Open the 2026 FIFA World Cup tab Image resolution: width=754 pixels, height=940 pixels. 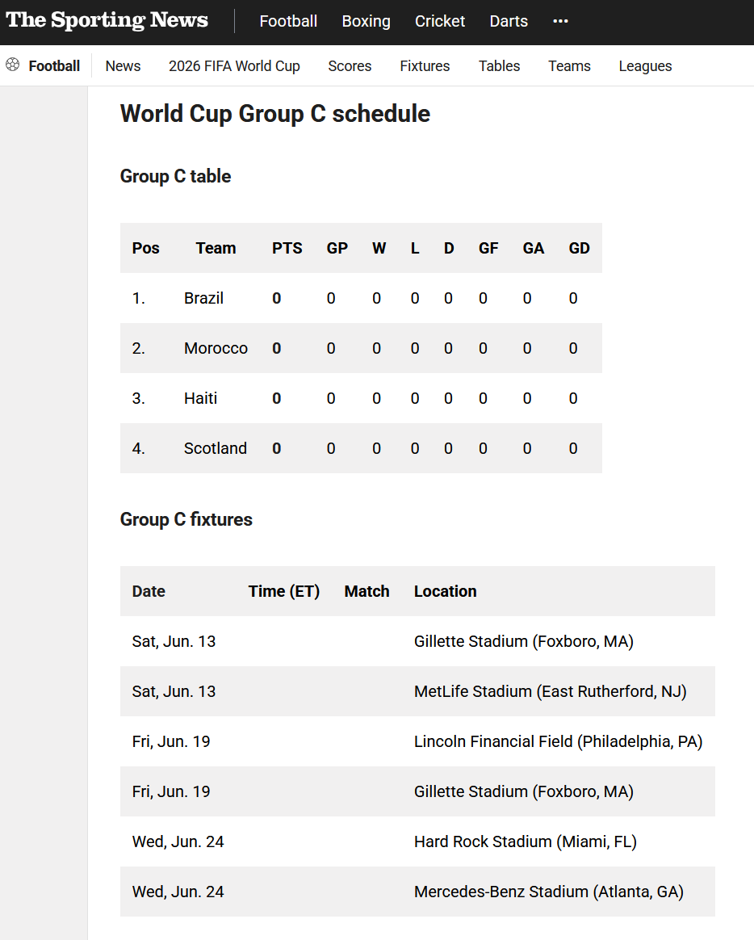click(234, 66)
